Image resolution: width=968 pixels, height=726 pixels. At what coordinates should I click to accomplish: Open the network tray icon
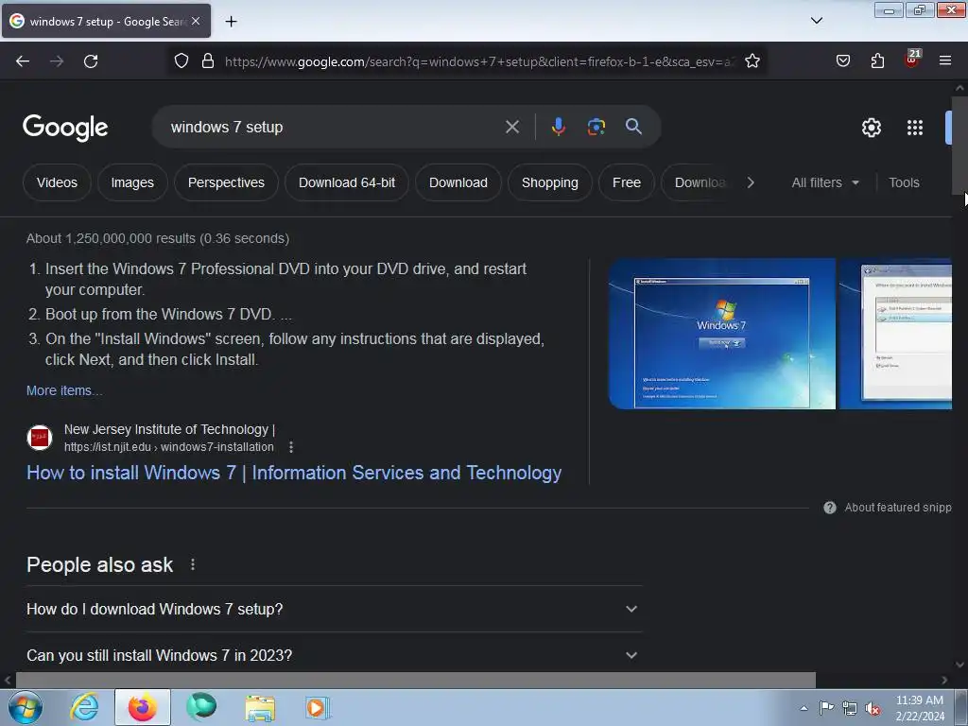coord(850,709)
